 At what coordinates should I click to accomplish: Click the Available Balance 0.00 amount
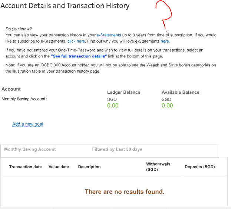[167, 106]
